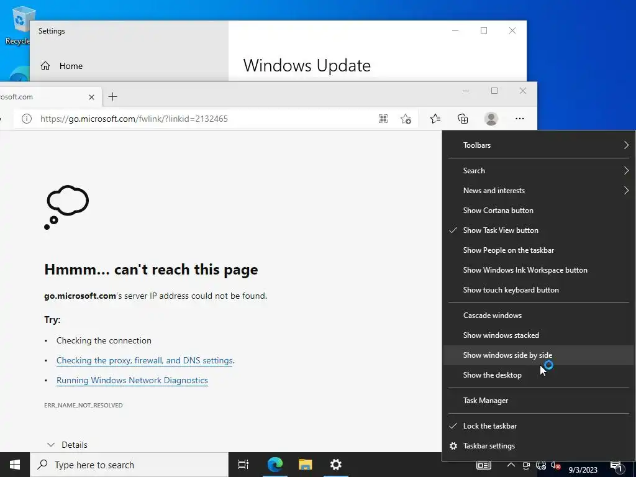Click the network globe tray icon
Viewport: 636px width, 477px height.
point(541,466)
